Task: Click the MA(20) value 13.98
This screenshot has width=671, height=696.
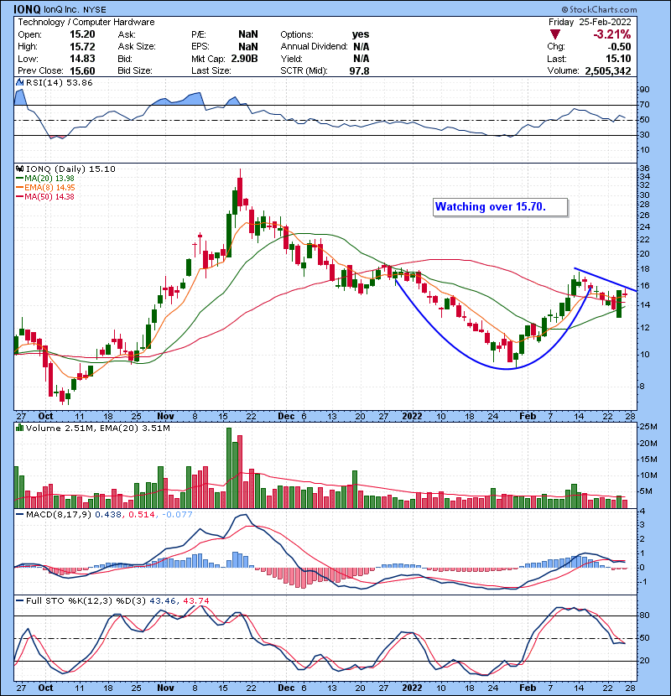Action: pyautogui.click(x=65, y=179)
